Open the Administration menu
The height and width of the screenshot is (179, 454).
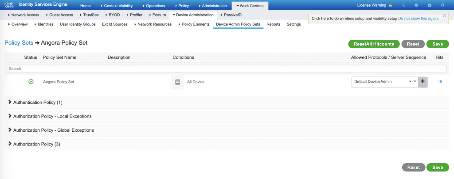coord(212,6)
